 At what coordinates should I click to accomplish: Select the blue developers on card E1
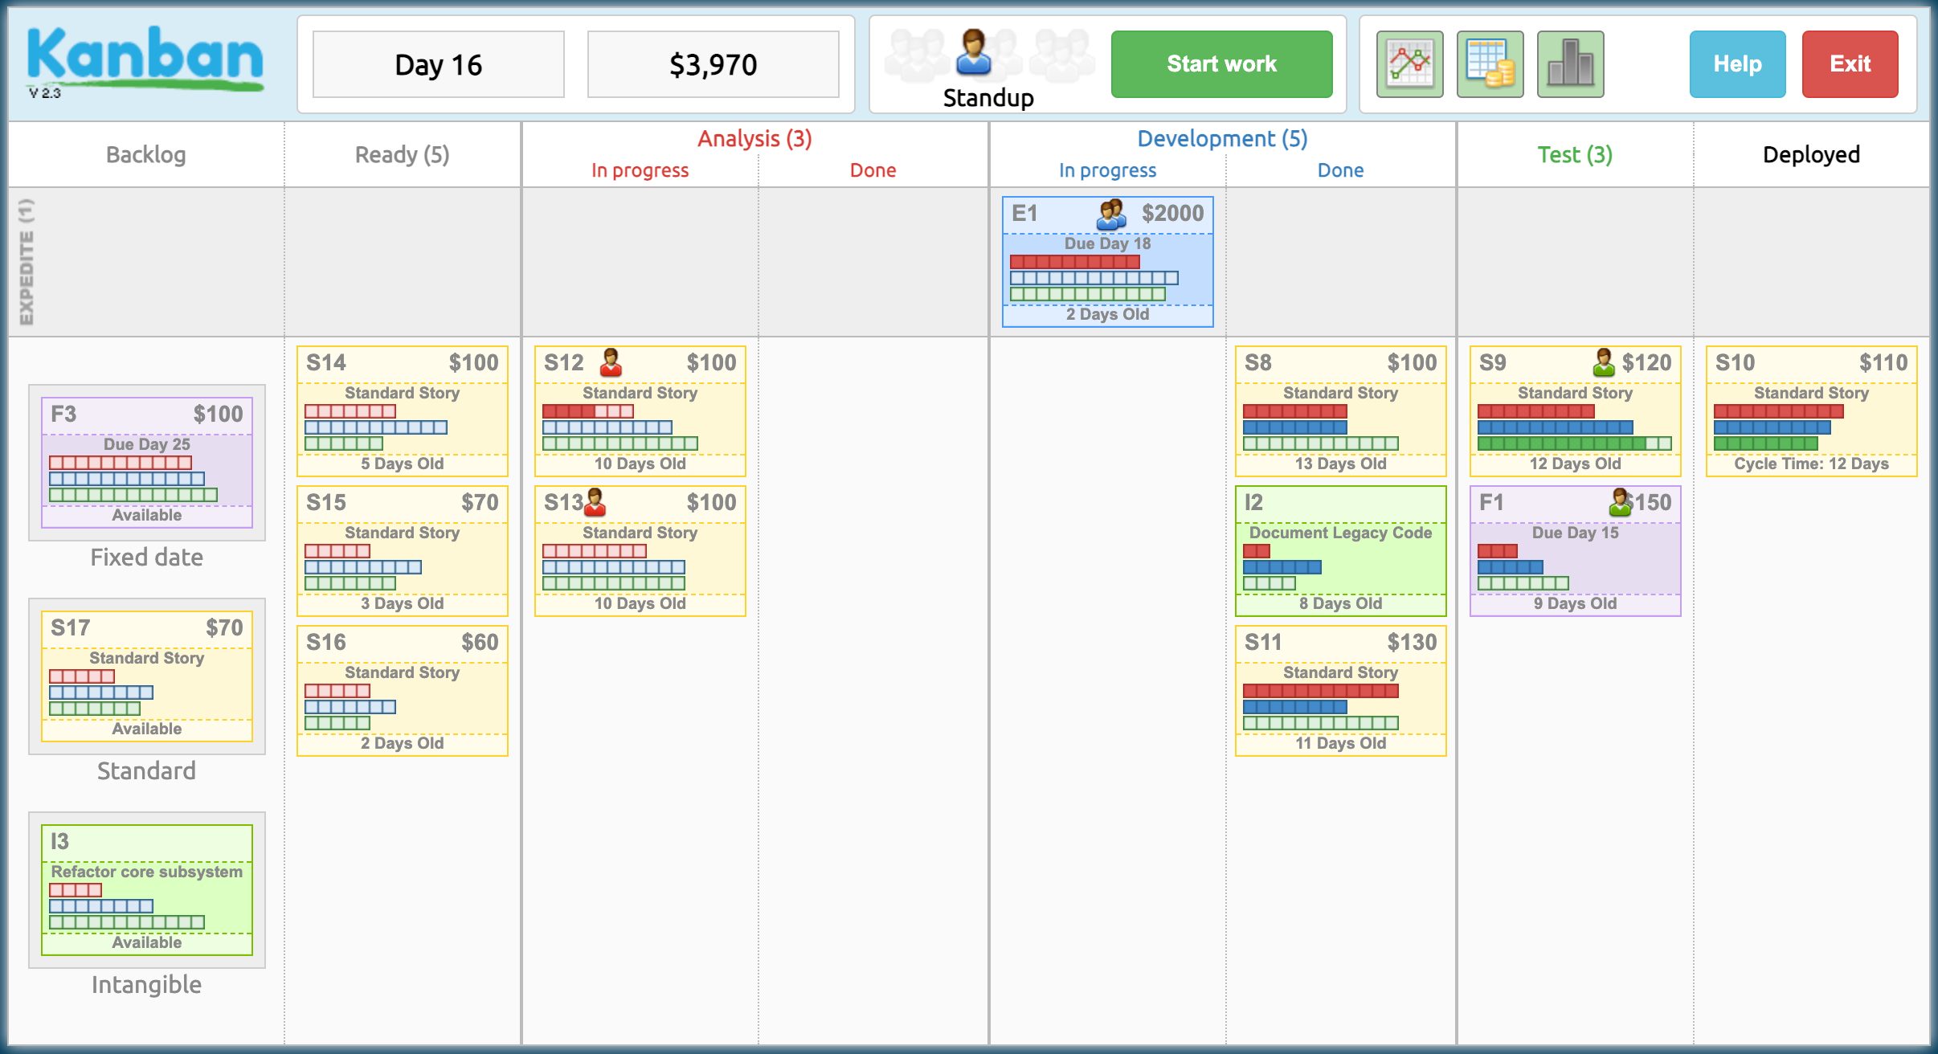click(x=1111, y=214)
